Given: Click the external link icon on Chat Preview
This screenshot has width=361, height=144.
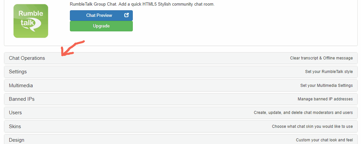Looking at the screenshot, I should pyautogui.click(x=126, y=15).
